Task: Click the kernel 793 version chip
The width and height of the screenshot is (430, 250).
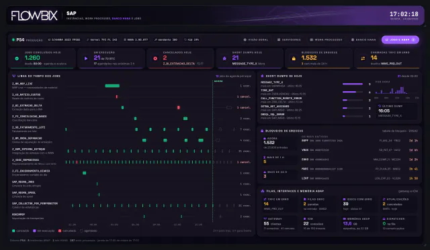Action: pos(101,40)
